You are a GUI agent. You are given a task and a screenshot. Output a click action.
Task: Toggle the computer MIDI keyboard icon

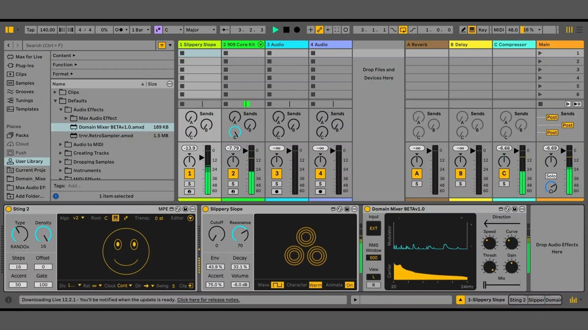(472, 30)
